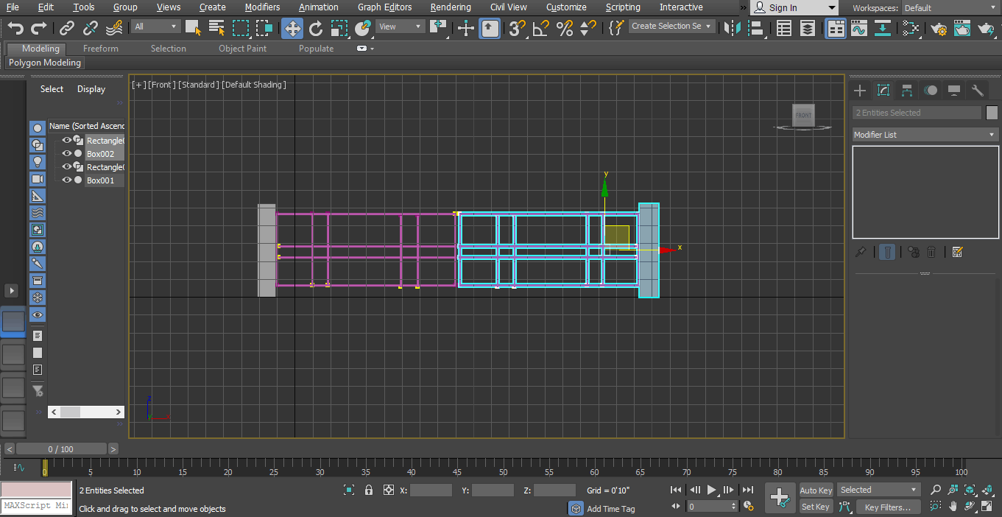Image resolution: width=1002 pixels, height=517 pixels.
Task: Open the Render Setup icon
Action: (939, 28)
